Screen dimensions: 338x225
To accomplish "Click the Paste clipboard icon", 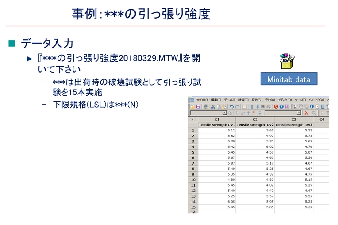I will tap(224, 107).
